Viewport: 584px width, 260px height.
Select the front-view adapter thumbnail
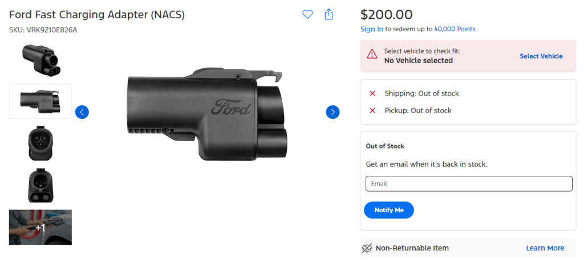[40, 143]
